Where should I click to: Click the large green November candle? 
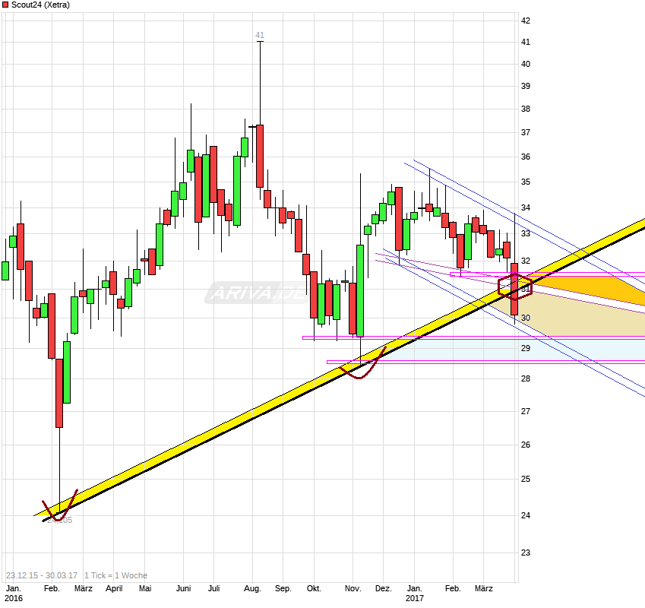point(360,291)
